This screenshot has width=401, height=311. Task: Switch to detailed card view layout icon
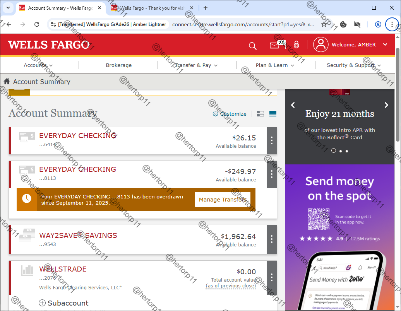(260, 114)
